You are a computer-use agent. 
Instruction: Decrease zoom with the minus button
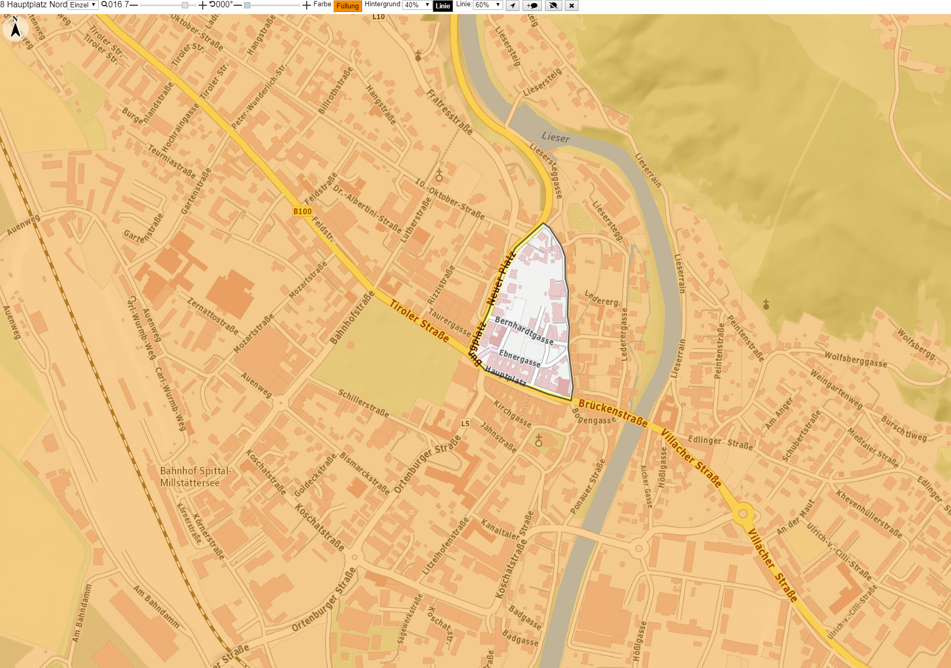pos(134,5)
